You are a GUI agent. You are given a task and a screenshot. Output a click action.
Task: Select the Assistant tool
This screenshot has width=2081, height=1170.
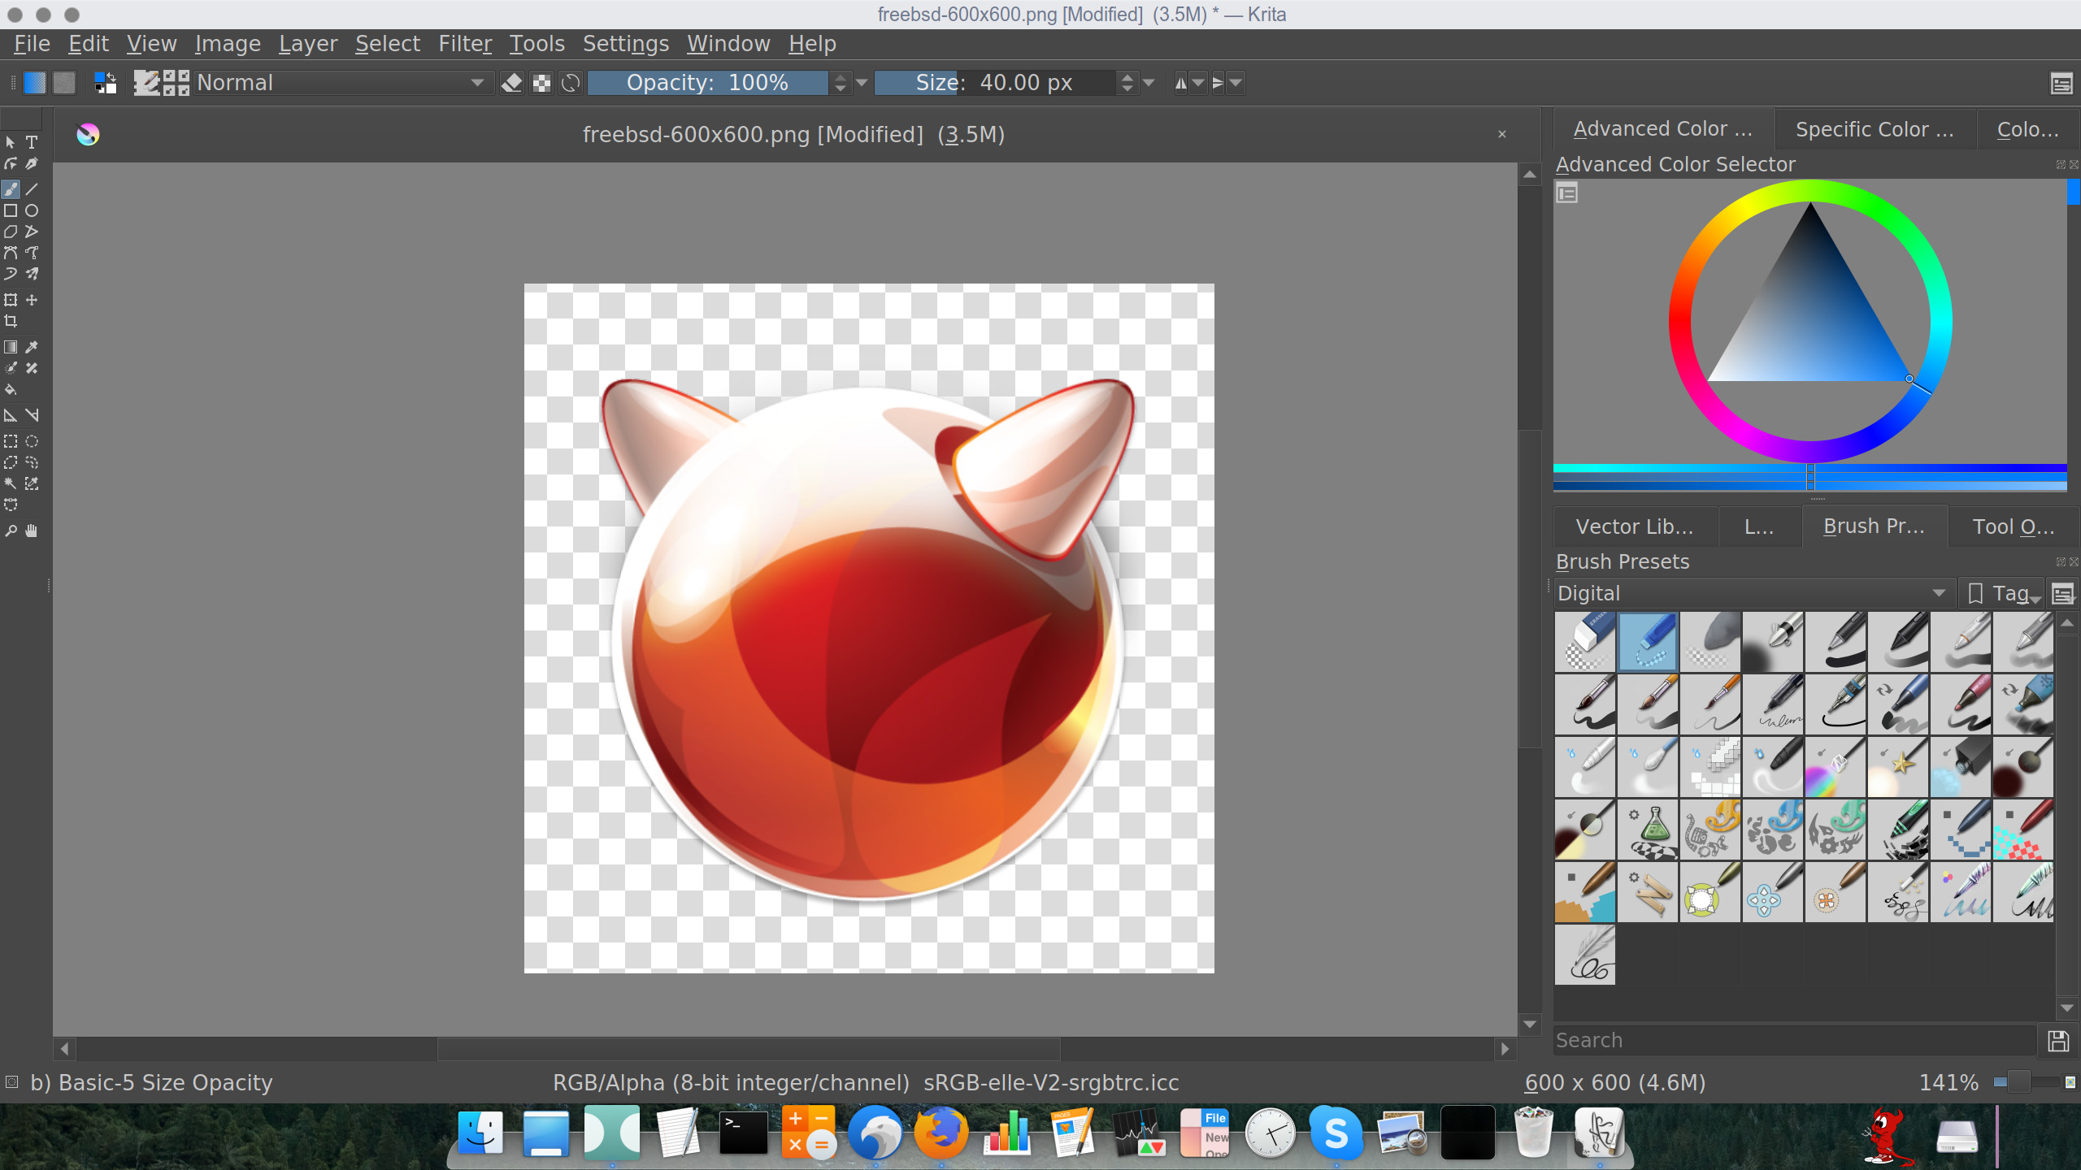(x=11, y=415)
